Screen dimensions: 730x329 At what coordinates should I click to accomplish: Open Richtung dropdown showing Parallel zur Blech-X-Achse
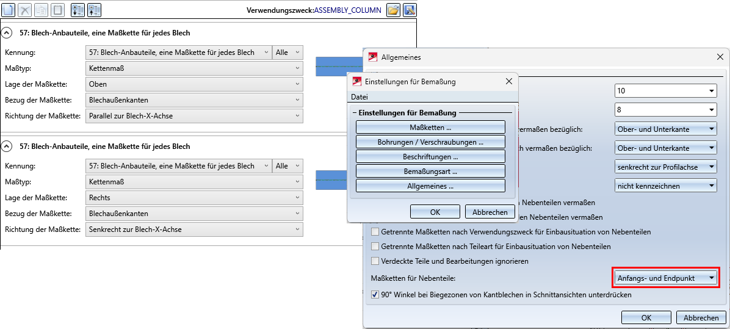(194, 116)
